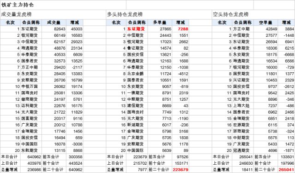Click the 23134 change value
Image resolution: width=295 pixels, height=173 pixels.
[77, 48]
